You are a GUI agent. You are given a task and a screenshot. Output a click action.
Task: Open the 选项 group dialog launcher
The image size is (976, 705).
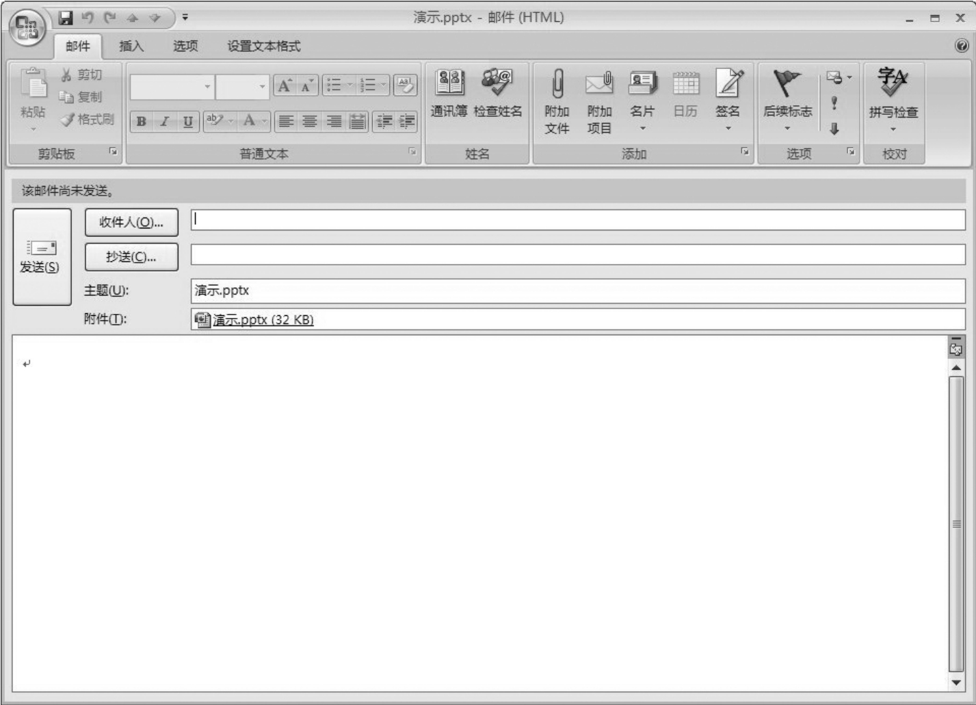tap(851, 152)
